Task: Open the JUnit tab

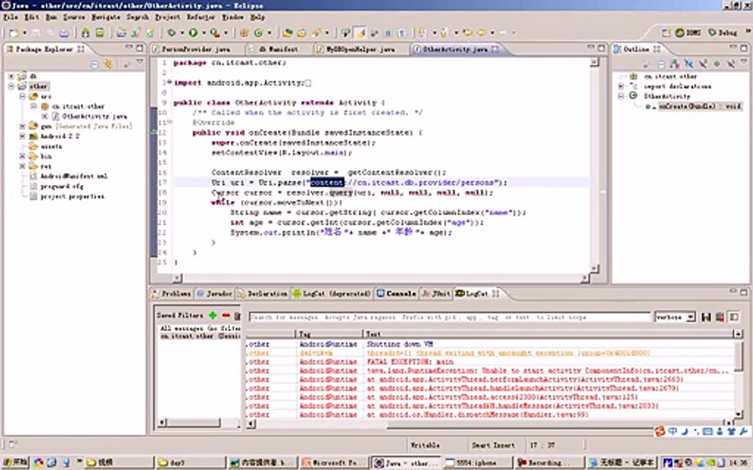Action: point(436,294)
